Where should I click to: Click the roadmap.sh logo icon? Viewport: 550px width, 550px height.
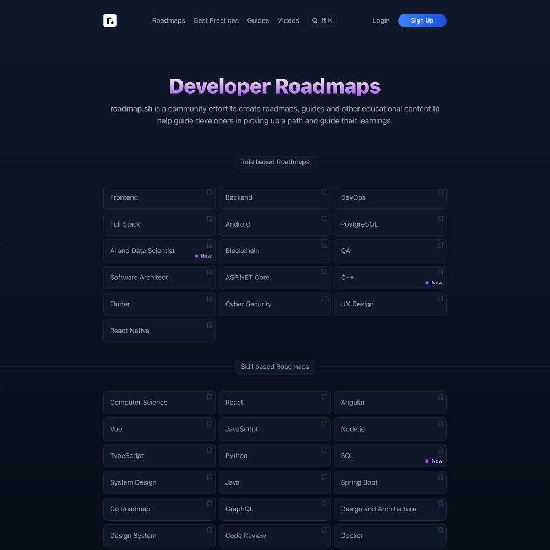(x=110, y=20)
